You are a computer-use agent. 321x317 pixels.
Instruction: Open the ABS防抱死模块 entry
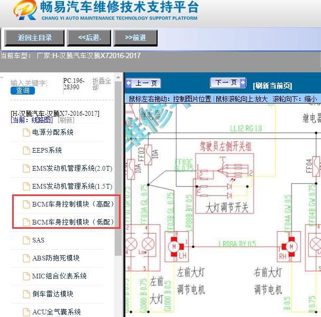click(x=56, y=258)
